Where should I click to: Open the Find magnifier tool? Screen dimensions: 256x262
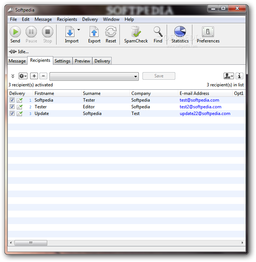click(x=158, y=34)
